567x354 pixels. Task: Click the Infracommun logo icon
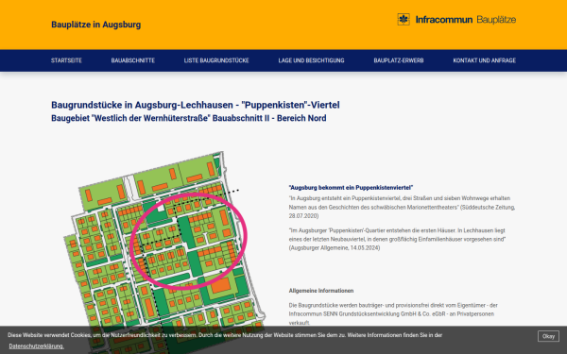click(x=404, y=19)
